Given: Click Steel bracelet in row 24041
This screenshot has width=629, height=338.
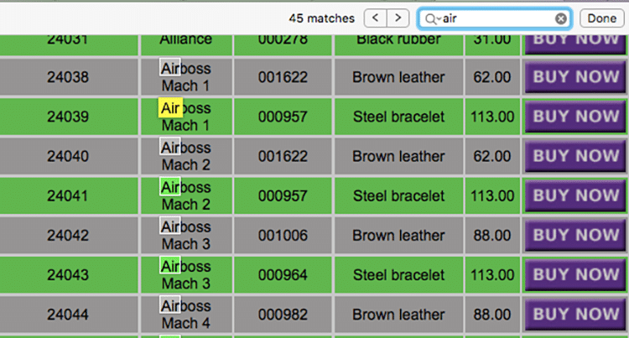Looking at the screenshot, I should pos(398,195).
